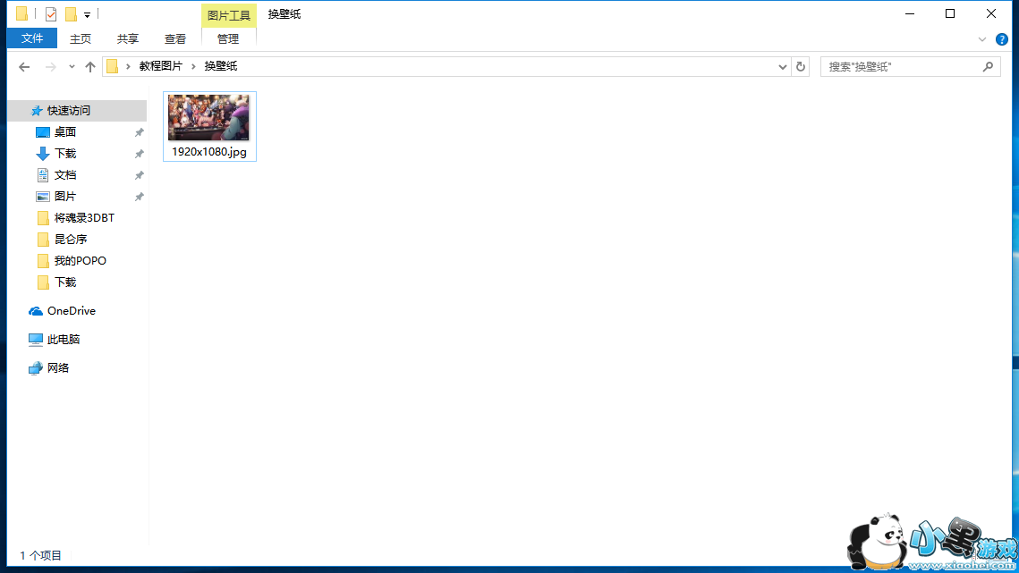This screenshot has width=1019, height=573.
Task: Open Help via the question mark icon
Action: [1002, 39]
